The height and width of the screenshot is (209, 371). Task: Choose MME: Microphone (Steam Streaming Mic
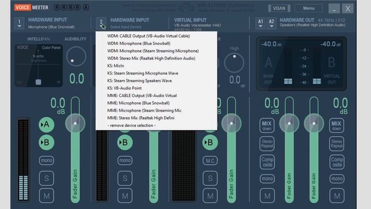point(144,110)
